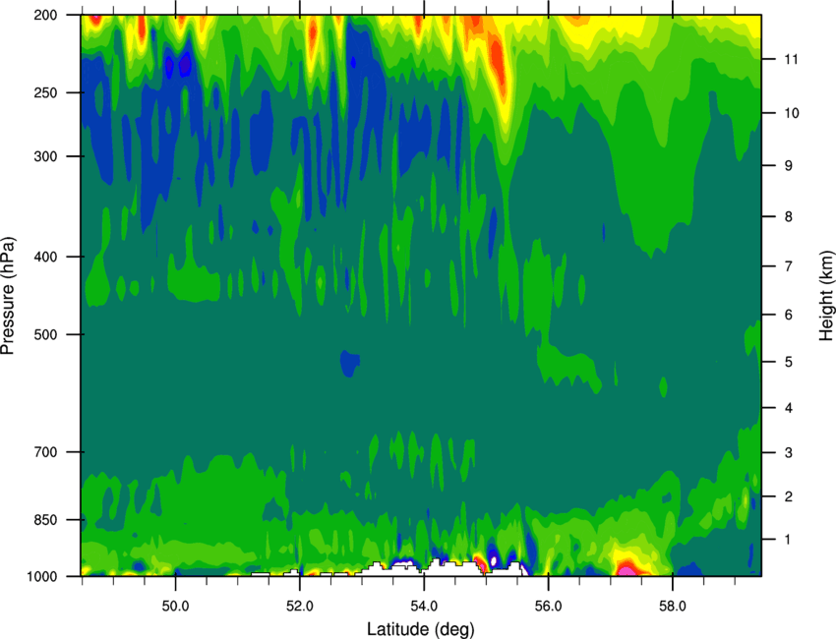
Task: Click the 54.0 latitude label
Action: pos(424,607)
